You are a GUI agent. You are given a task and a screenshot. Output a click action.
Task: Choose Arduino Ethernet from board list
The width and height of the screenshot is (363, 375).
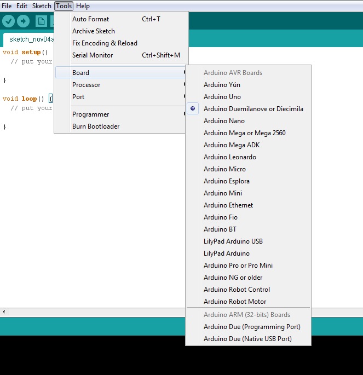click(x=248, y=205)
